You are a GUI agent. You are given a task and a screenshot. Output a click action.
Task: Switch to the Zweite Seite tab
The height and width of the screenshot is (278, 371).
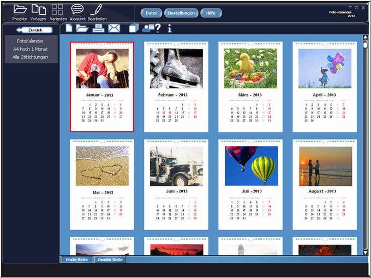tap(110, 259)
